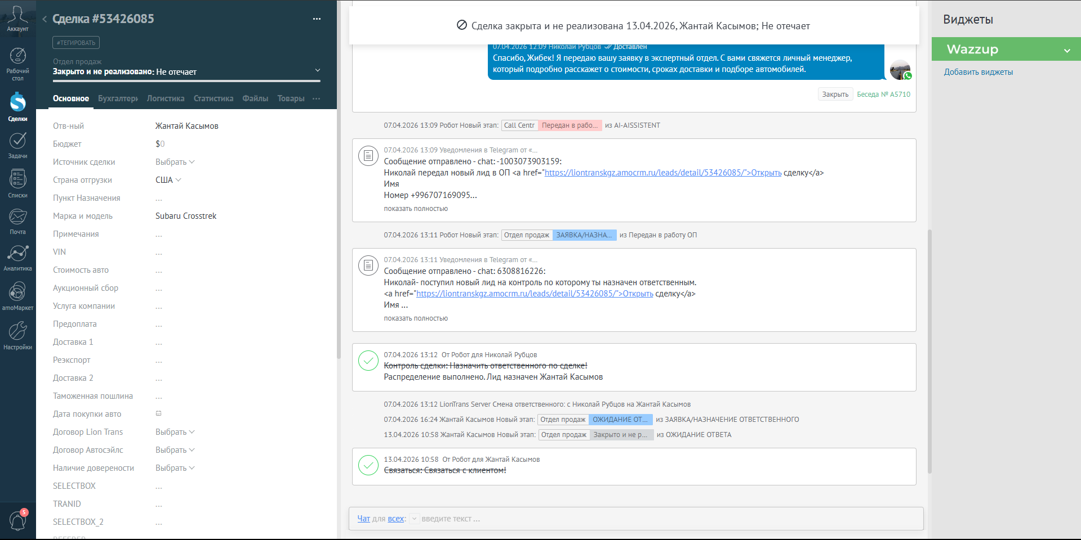This screenshot has height=540, width=1081.
Task: Go to Рабочий стол dashboard icon
Action: (17, 64)
